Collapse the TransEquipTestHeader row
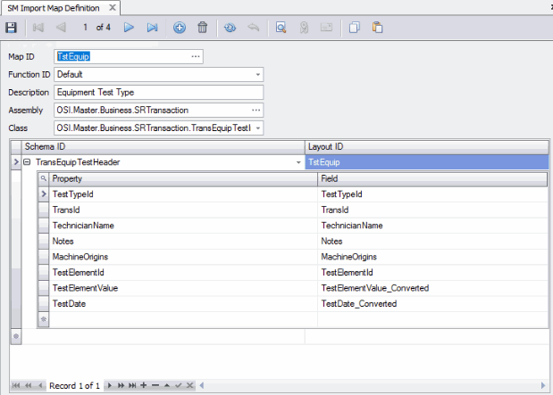 pyautogui.click(x=27, y=162)
